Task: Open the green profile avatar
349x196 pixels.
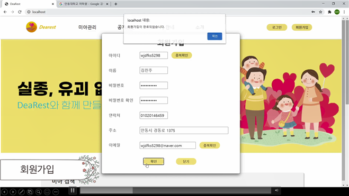Action: [x=337, y=12]
